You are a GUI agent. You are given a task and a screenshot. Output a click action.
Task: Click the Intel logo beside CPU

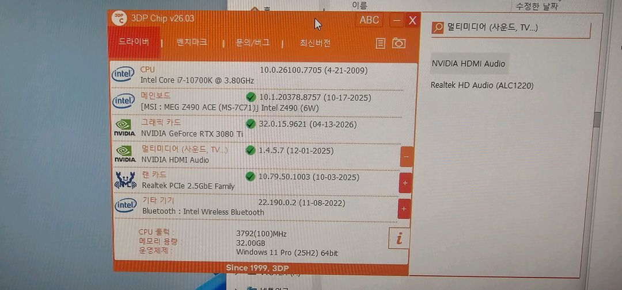(123, 74)
